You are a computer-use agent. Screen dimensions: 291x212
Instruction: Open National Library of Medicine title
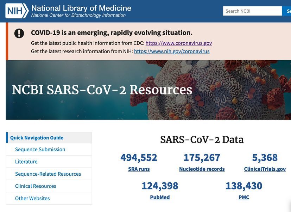pyautogui.click(x=81, y=8)
